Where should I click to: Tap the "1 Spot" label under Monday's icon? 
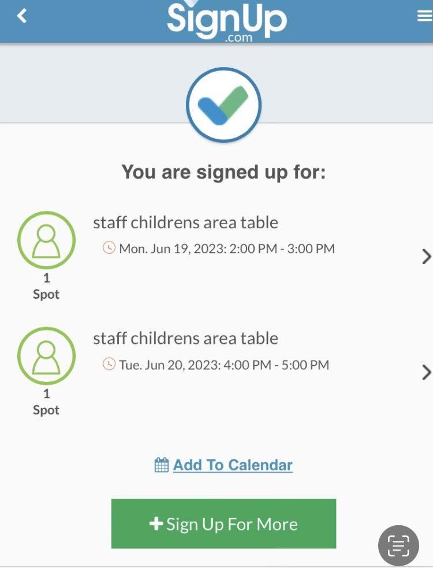pos(46,287)
